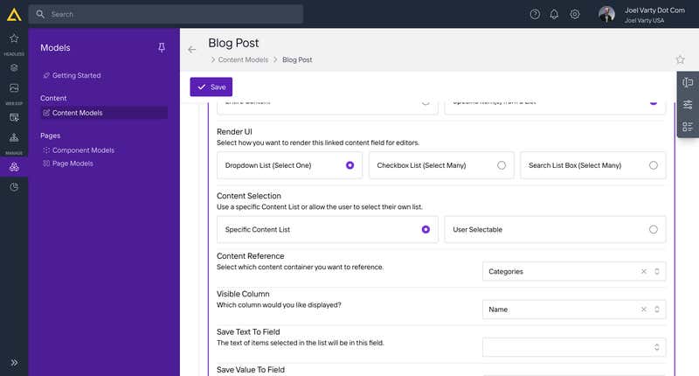The image size is (699, 376).
Task: Click the help question mark icon
Action: click(x=535, y=14)
